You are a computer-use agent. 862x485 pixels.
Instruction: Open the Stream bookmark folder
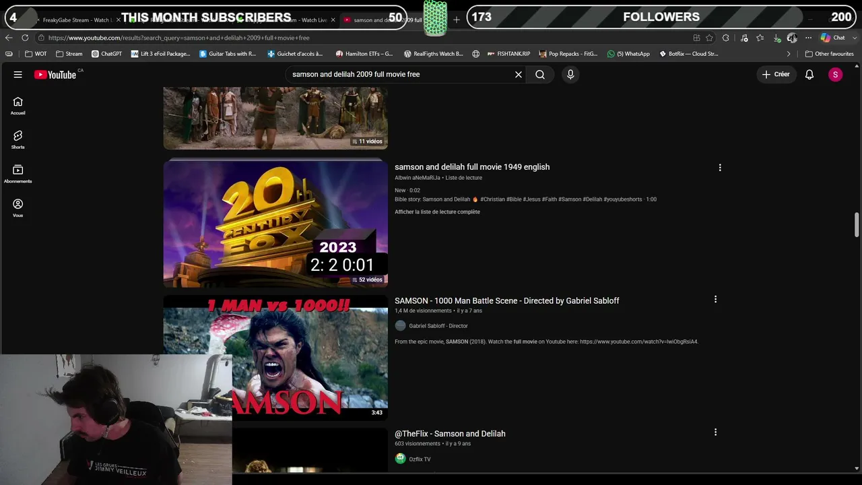pyautogui.click(x=69, y=54)
